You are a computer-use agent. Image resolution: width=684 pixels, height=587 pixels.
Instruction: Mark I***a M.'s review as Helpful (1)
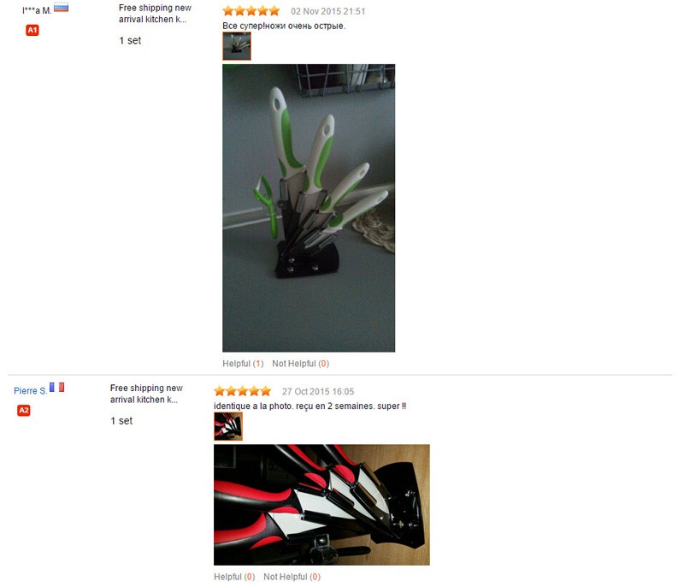pyautogui.click(x=243, y=364)
